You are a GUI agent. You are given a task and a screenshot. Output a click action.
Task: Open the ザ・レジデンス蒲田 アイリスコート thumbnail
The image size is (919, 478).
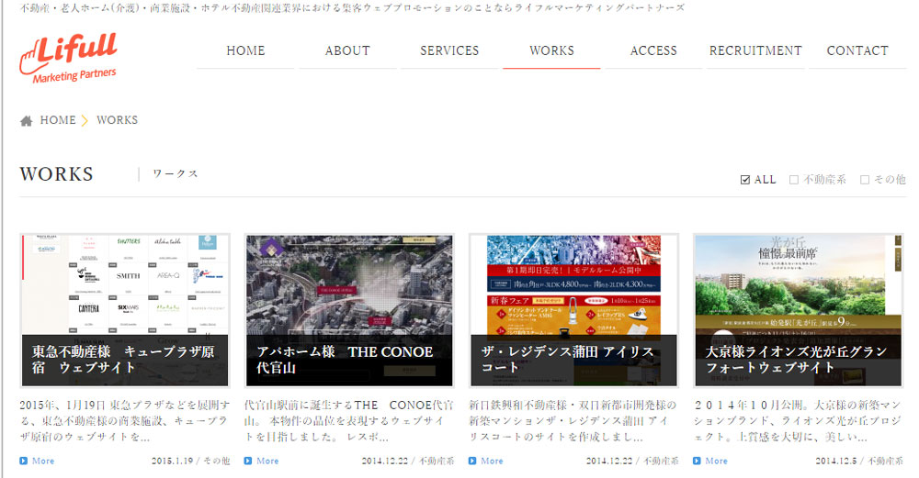click(573, 311)
